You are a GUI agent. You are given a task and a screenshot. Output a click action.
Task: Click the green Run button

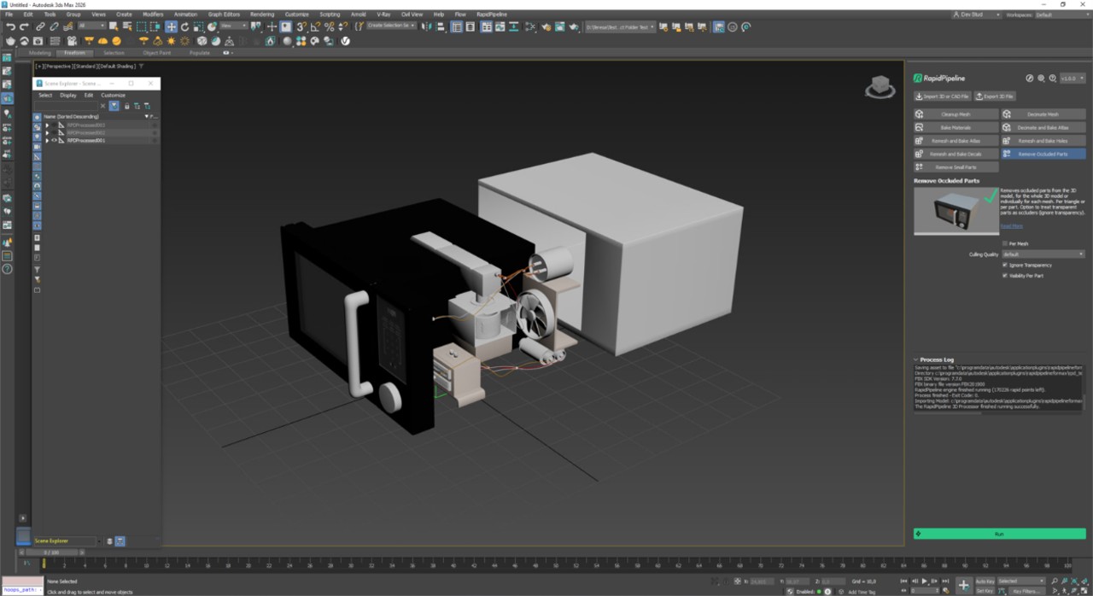(999, 534)
